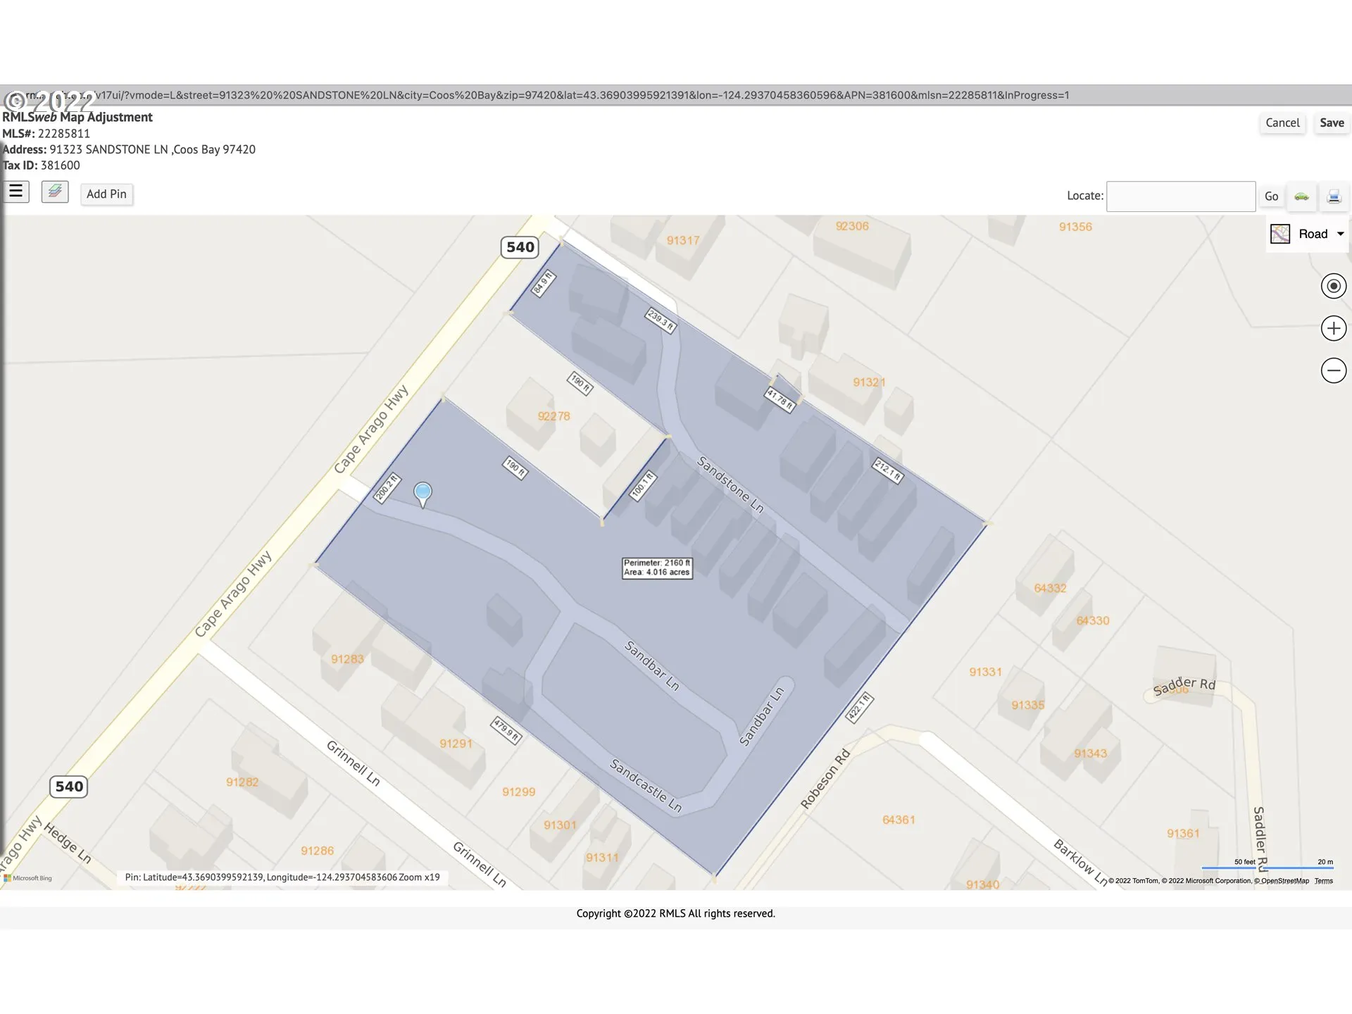The image size is (1352, 1014).
Task: Click the Cancel button
Action: 1282,123
